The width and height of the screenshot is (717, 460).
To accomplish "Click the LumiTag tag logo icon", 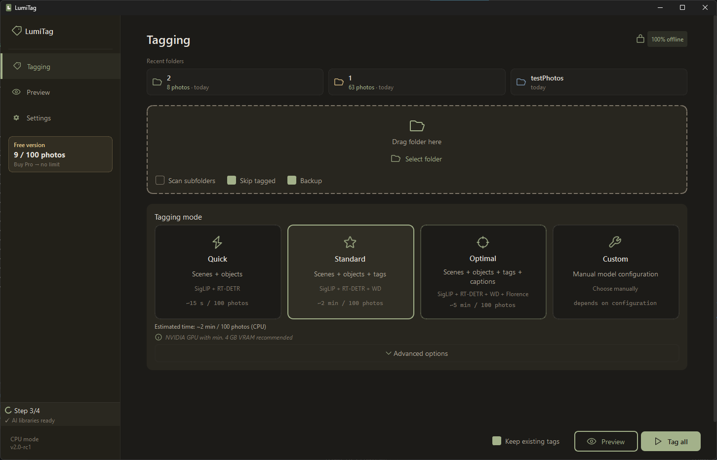I will (x=17, y=31).
